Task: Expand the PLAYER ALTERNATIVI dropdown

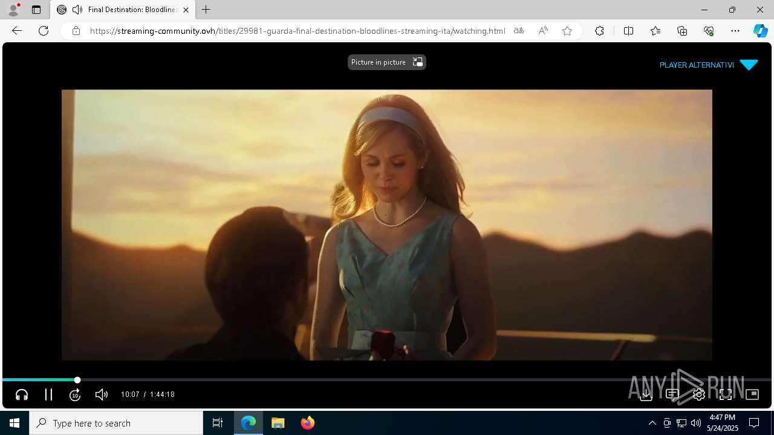Action: pos(708,65)
